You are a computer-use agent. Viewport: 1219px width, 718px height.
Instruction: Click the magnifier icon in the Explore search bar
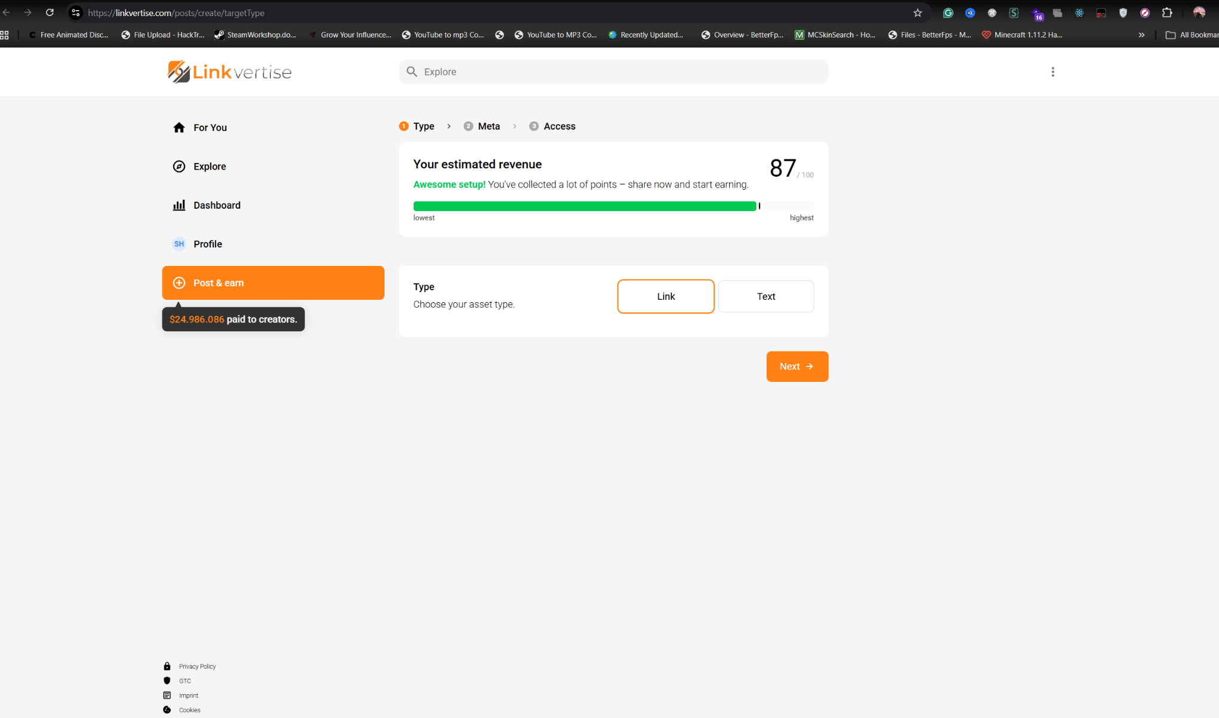[x=412, y=72]
